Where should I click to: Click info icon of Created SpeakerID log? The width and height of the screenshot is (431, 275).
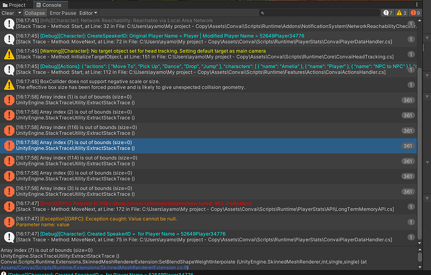[9, 236]
